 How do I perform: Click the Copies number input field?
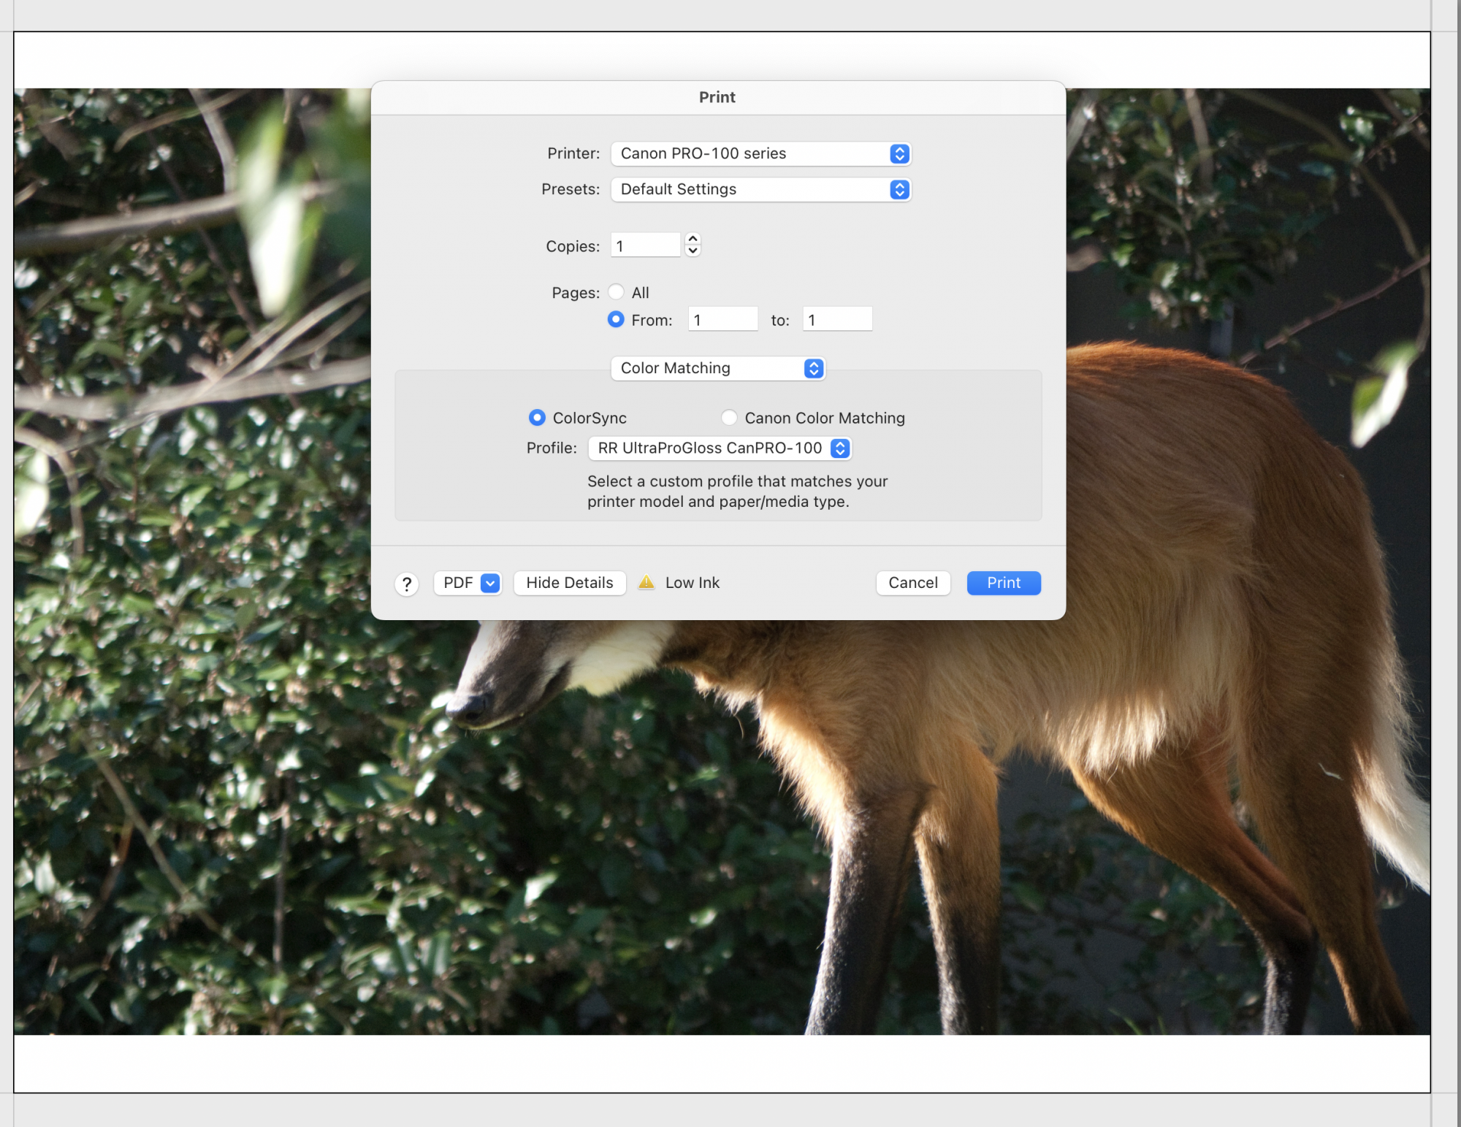coord(646,245)
